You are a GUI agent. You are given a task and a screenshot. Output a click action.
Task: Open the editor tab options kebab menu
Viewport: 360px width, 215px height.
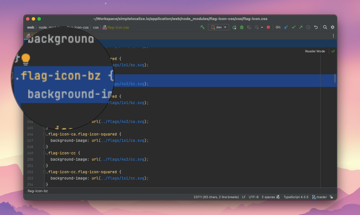pos(333,36)
